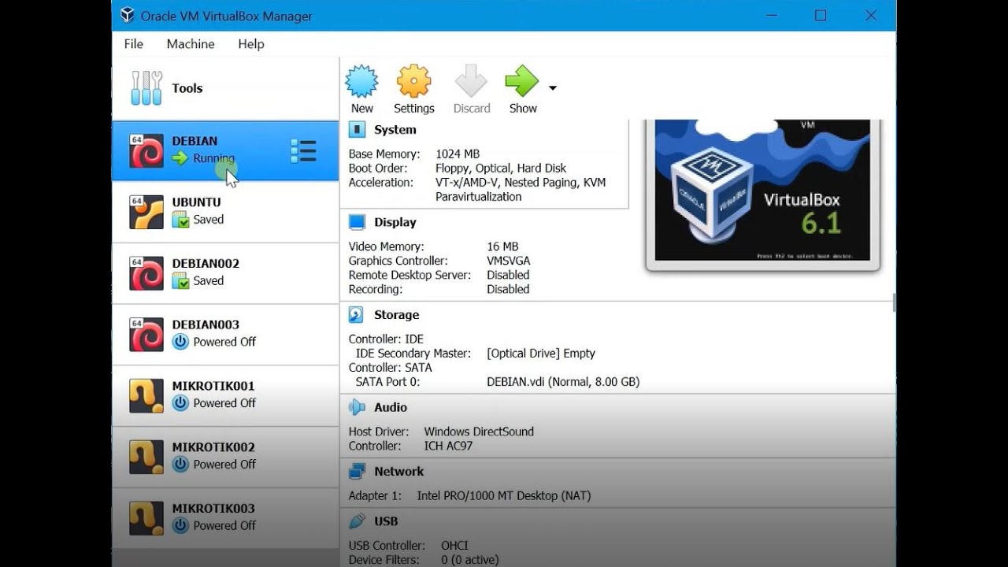1008x567 pixels.
Task: Click the MIKROTIK002 Powered Off icon
Action: point(181,465)
